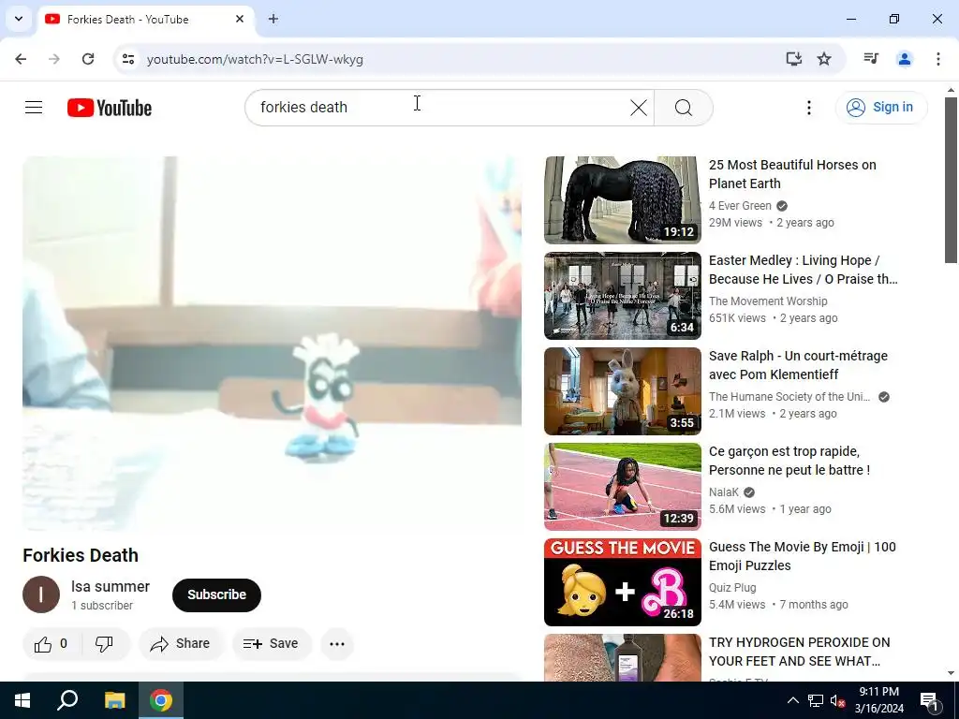The image size is (959, 719).
Task: Open YouTube settings three-dot menu
Action: pyautogui.click(x=808, y=108)
